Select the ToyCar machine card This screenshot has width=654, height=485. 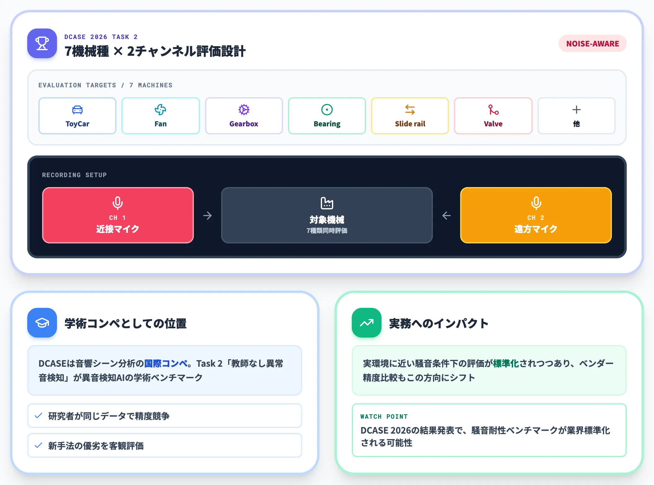77,116
